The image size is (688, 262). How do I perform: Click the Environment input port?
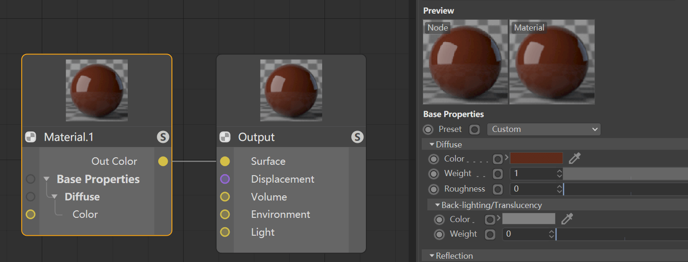pos(225,215)
